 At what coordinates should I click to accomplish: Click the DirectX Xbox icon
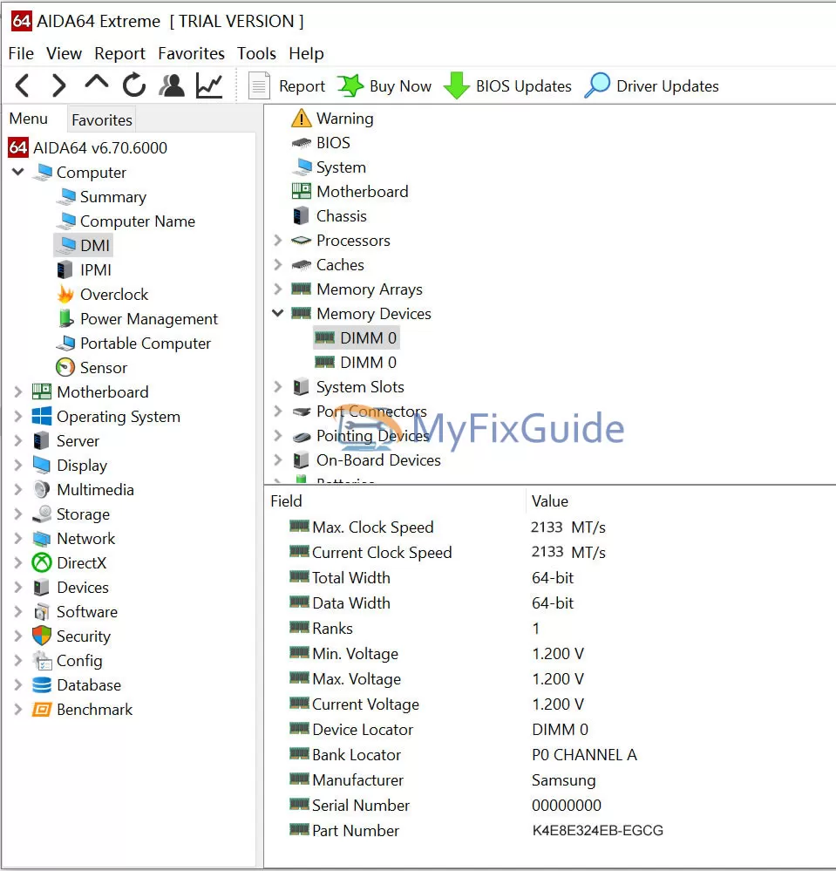42,562
